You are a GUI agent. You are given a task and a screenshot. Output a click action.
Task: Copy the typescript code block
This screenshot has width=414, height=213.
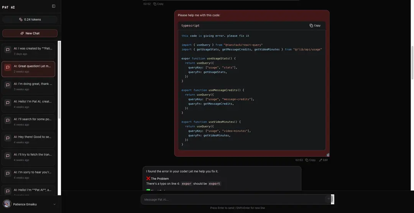coord(315,26)
